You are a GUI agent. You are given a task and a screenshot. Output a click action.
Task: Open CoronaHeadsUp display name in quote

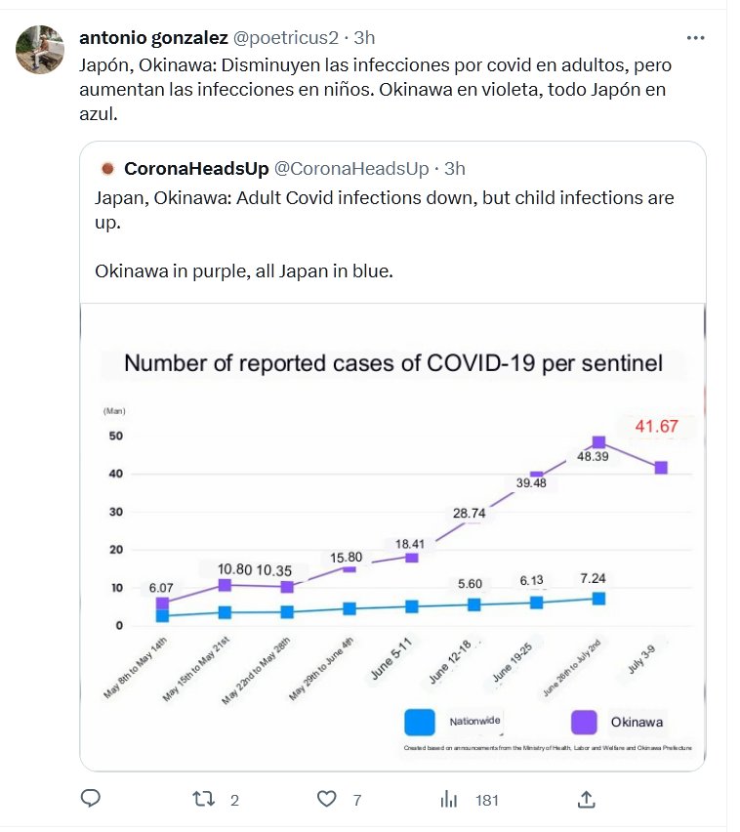pyautogui.click(x=196, y=169)
